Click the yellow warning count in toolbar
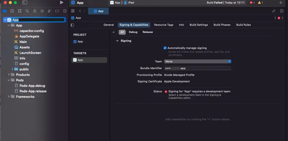The image size is (288, 141). coord(260,3)
